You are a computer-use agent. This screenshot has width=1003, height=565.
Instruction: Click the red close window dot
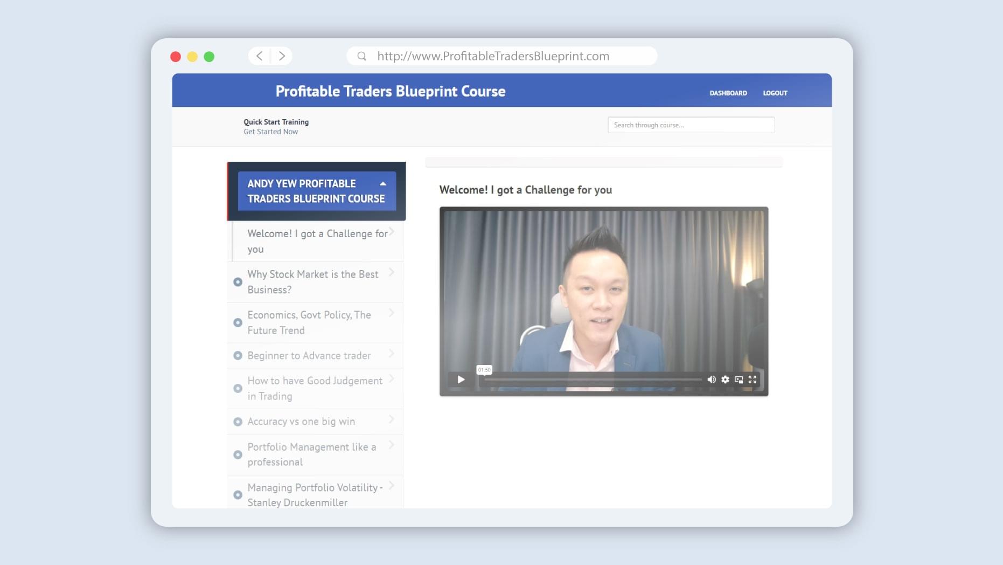tap(176, 57)
